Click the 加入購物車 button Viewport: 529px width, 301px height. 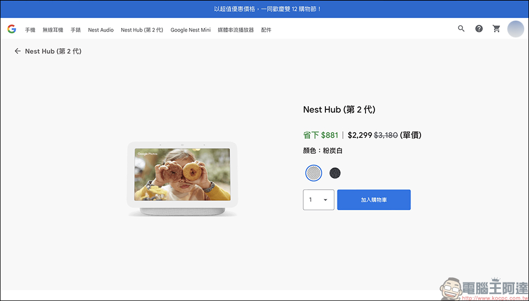(x=374, y=200)
